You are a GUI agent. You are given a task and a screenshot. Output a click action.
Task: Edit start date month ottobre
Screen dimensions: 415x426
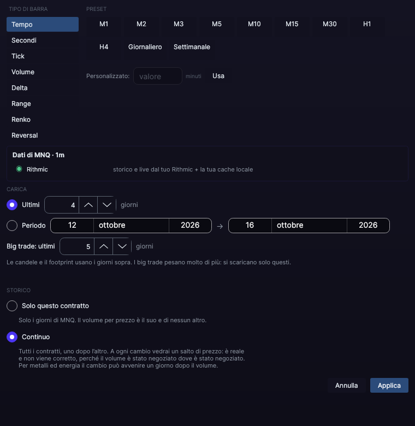(x=131, y=225)
